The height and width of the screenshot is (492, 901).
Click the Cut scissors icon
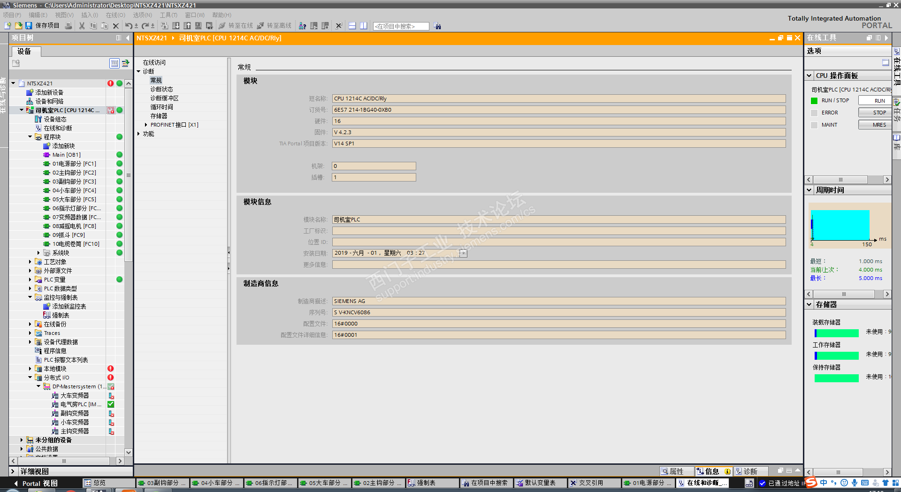[82, 26]
